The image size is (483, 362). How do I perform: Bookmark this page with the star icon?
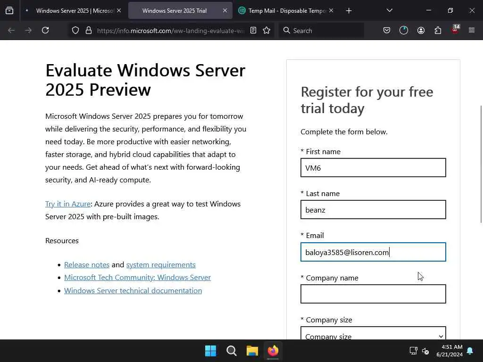point(267,31)
